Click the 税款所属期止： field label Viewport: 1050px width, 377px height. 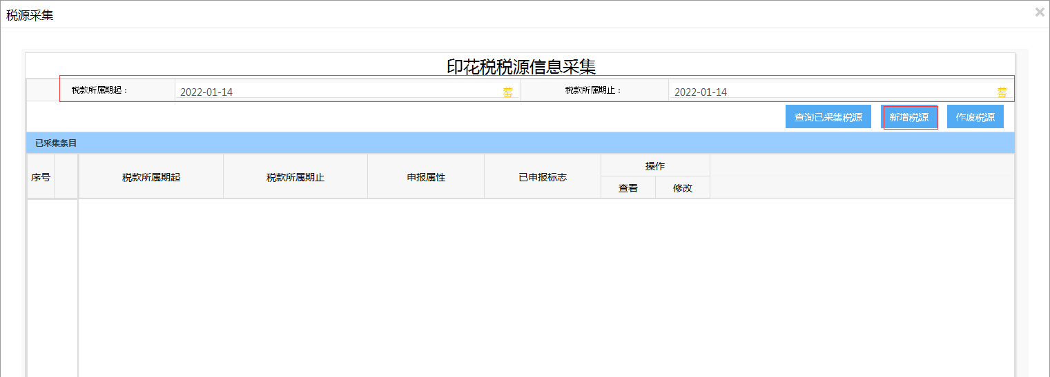coord(594,90)
